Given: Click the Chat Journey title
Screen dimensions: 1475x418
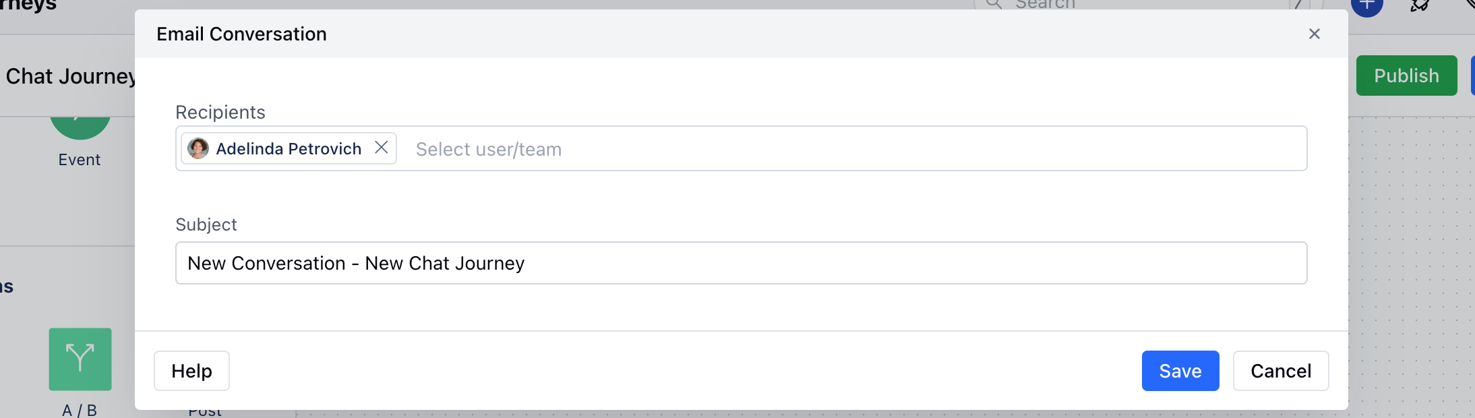Looking at the screenshot, I should click(70, 76).
